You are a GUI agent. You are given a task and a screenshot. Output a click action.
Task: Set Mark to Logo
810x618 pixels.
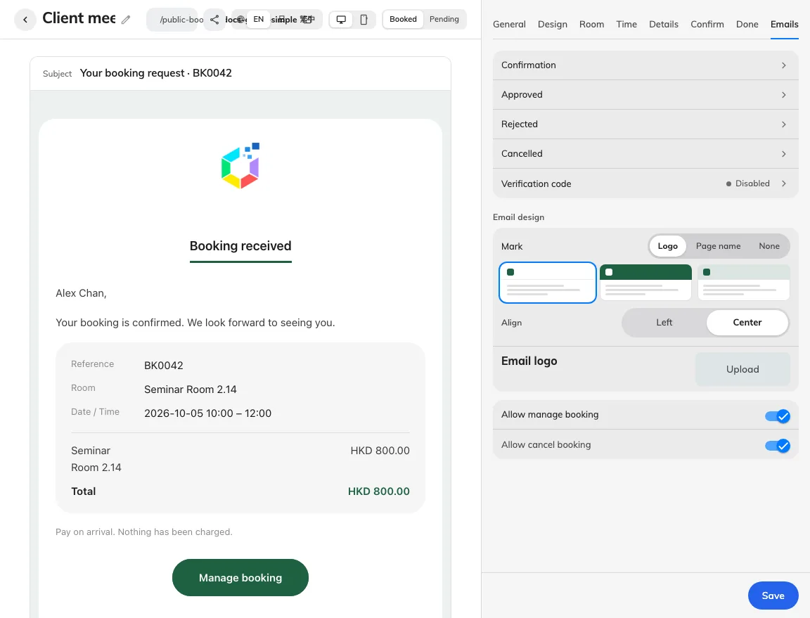click(667, 246)
